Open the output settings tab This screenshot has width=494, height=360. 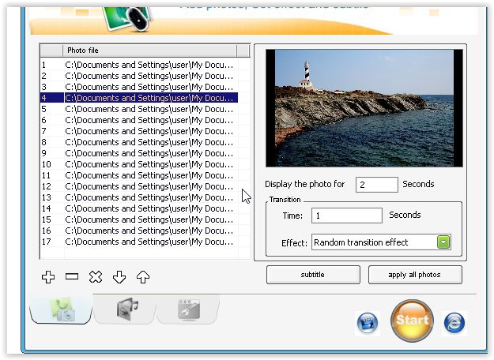(x=187, y=309)
